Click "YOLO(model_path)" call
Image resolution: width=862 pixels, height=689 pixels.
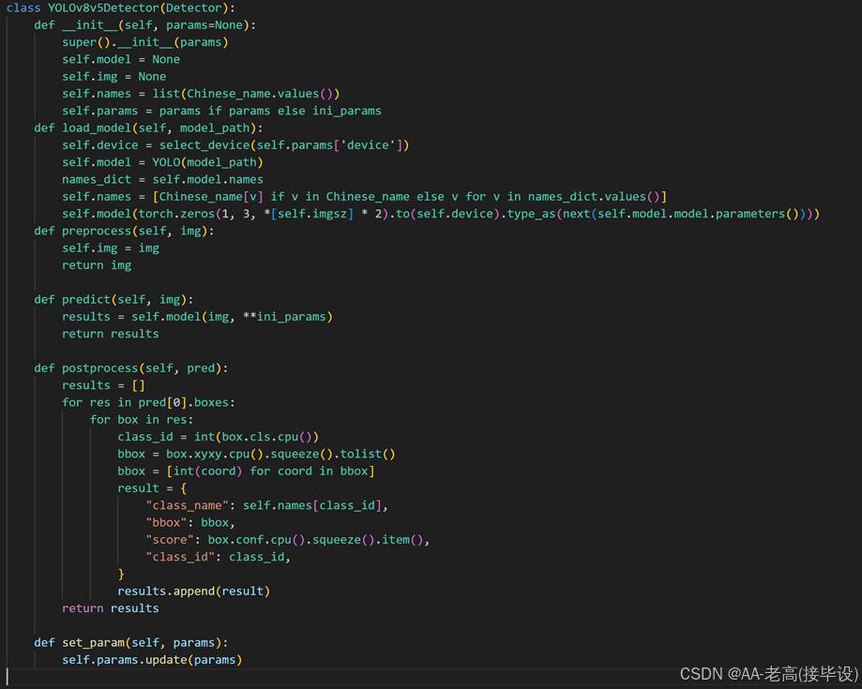[208, 162]
